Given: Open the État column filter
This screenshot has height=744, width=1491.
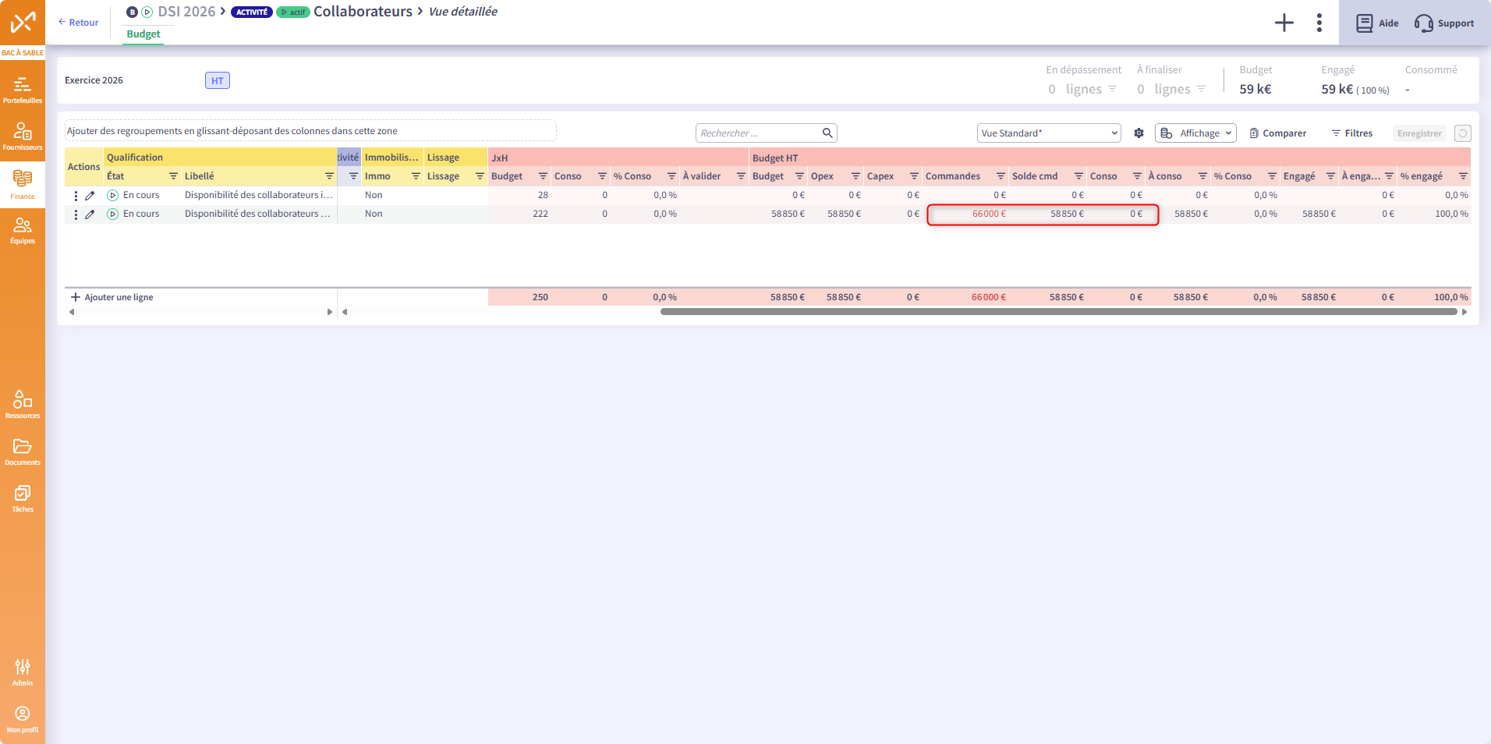Looking at the screenshot, I should point(173,176).
